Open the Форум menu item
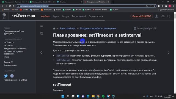This screenshot has width=176, height=99. [65, 16]
